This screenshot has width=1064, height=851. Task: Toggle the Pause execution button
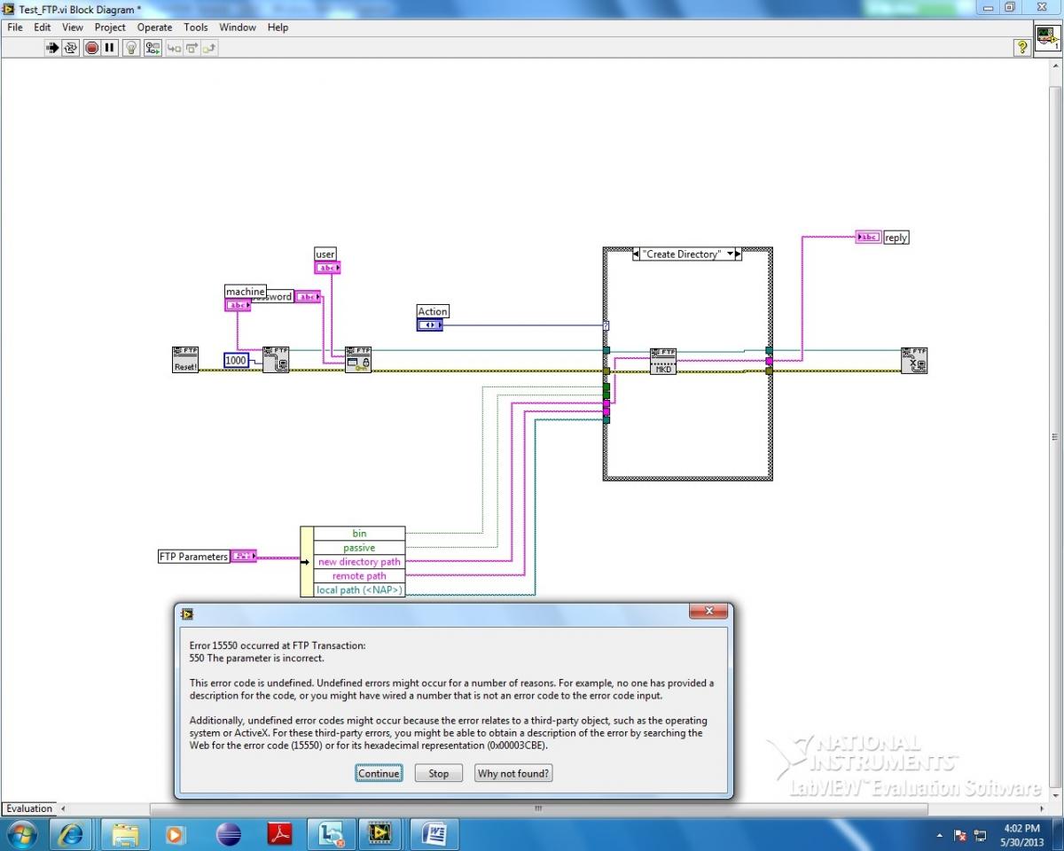pyautogui.click(x=109, y=48)
